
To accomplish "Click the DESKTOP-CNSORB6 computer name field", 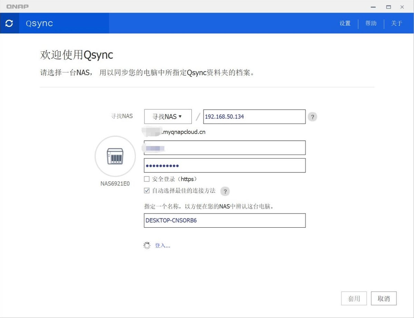I will coord(225,220).
